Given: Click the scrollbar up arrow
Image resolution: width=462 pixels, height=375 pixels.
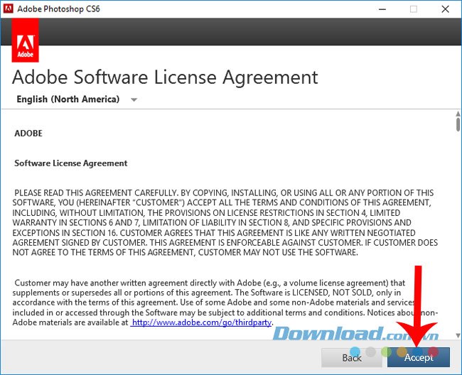Looking at the screenshot, I should tap(458, 114).
